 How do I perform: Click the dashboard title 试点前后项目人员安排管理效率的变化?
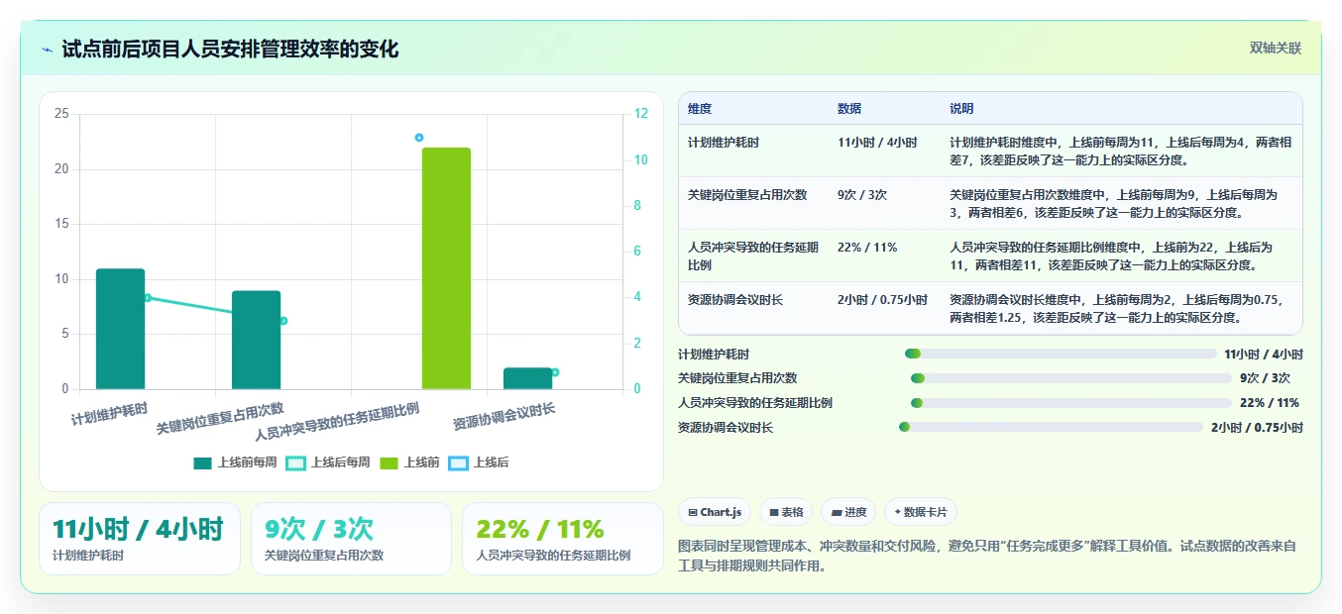(230, 50)
